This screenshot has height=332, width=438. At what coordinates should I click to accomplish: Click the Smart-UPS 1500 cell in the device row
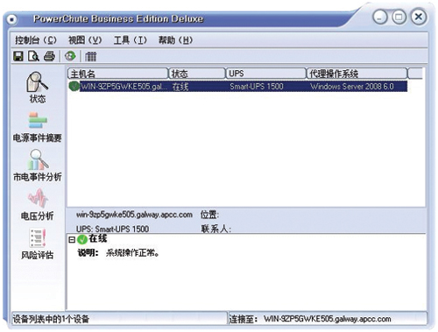[x=257, y=87]
